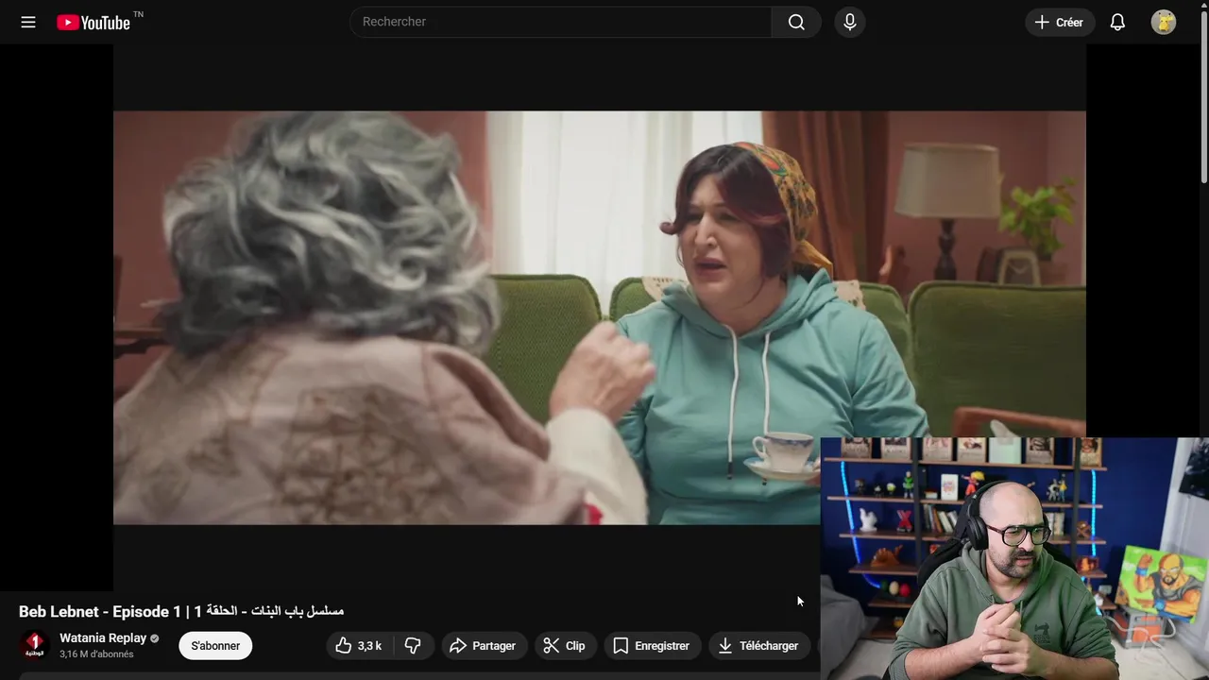Open the account avatar menu
This screenshot has height=680, width=1209.
point(1164,22)
